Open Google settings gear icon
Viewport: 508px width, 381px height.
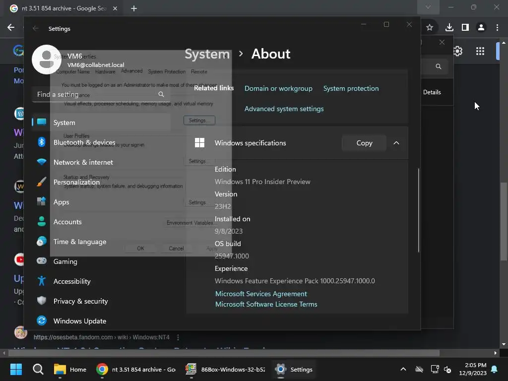tap(457, 51)
